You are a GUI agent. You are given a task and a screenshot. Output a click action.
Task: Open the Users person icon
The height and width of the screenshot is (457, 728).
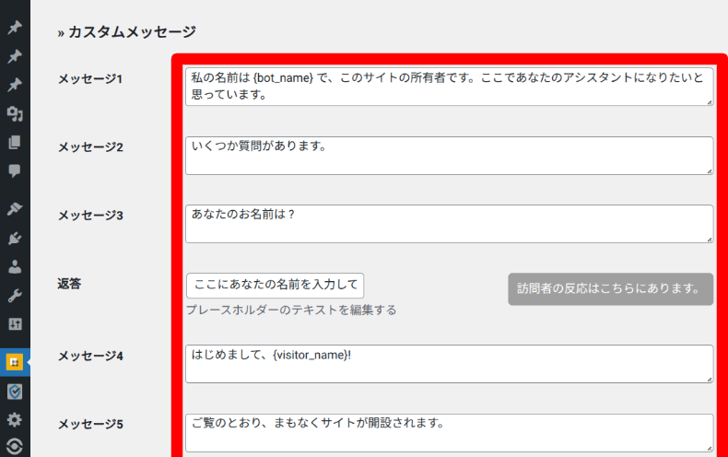click(x=15, y=266)
